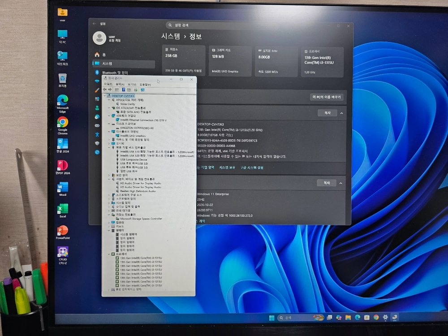The width and height of the screenshot is (448, 336).
Task: Collapse 디스크 드라이브 node
Action: (109, 124)
